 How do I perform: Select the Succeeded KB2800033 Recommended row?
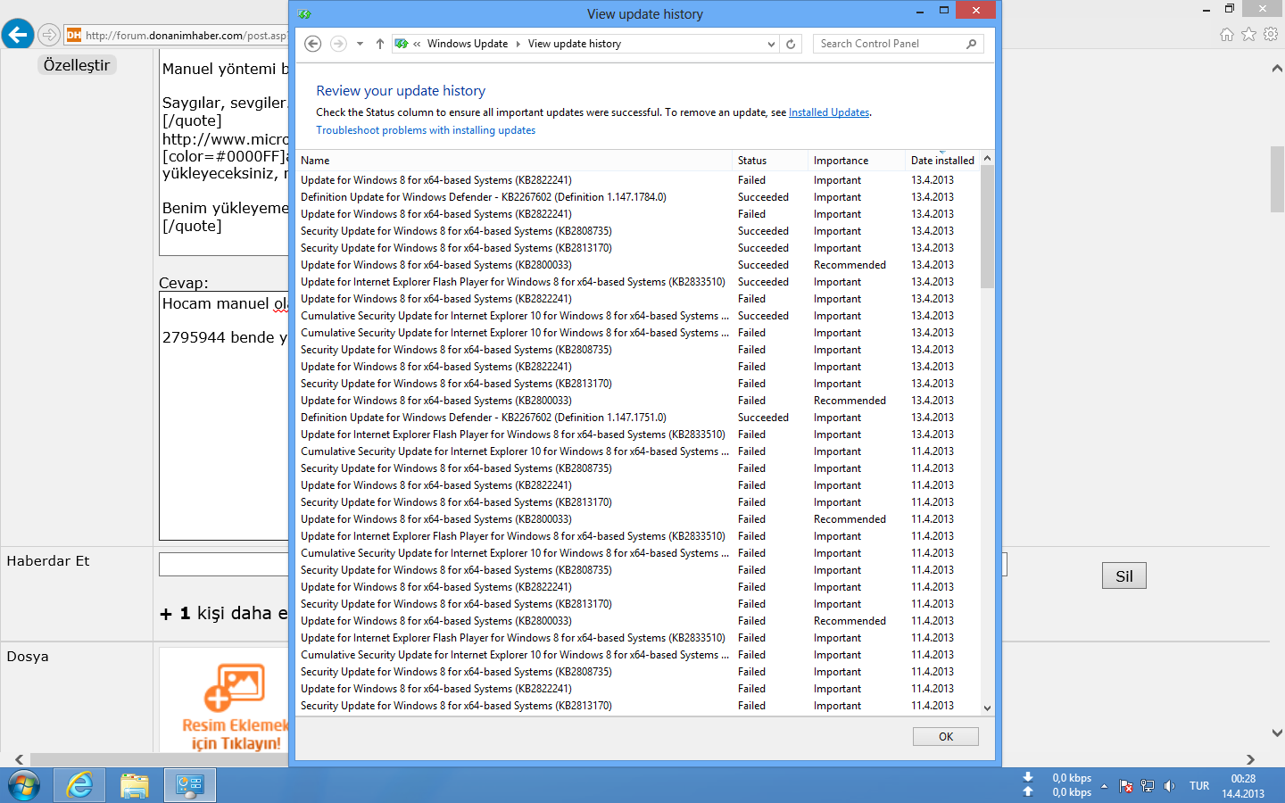coord(638,265)
